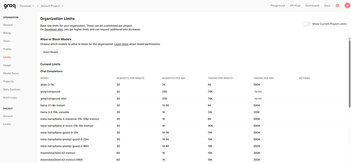Expand the Personal organization dropdown
351x163 pixels.
click(x=27, y=6)
